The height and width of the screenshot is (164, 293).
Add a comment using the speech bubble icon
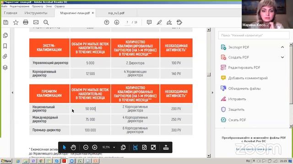[149, 22]
